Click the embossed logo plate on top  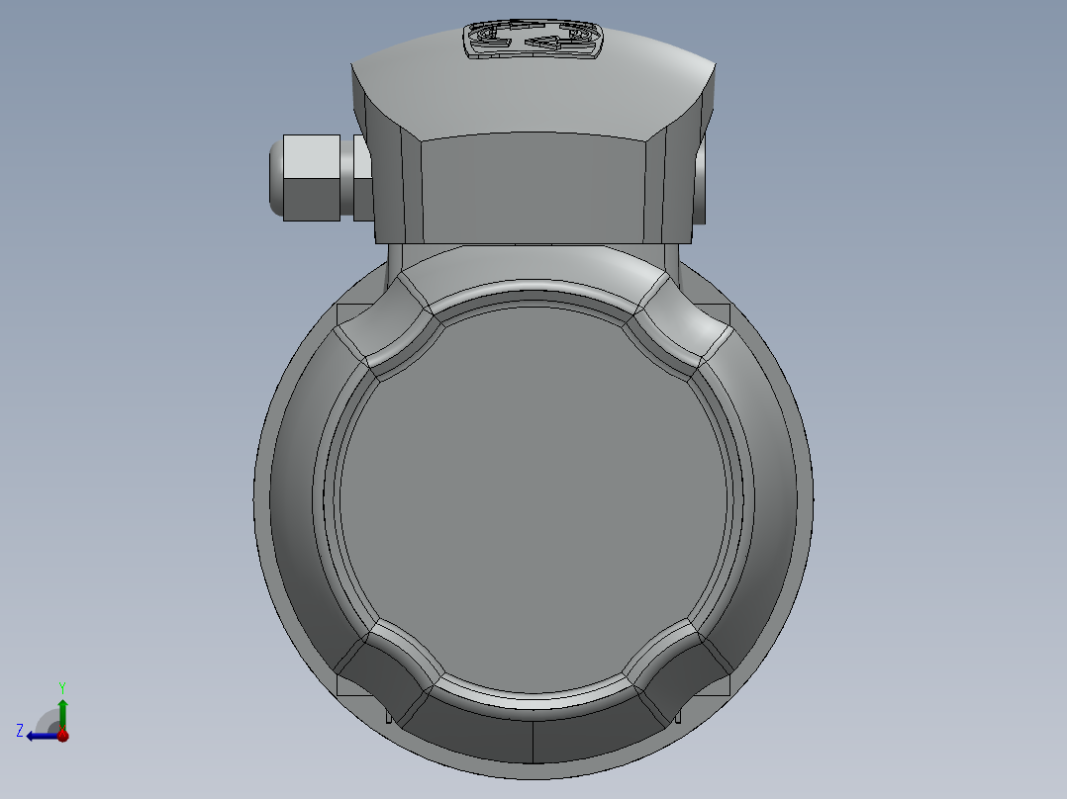point(533,39)
